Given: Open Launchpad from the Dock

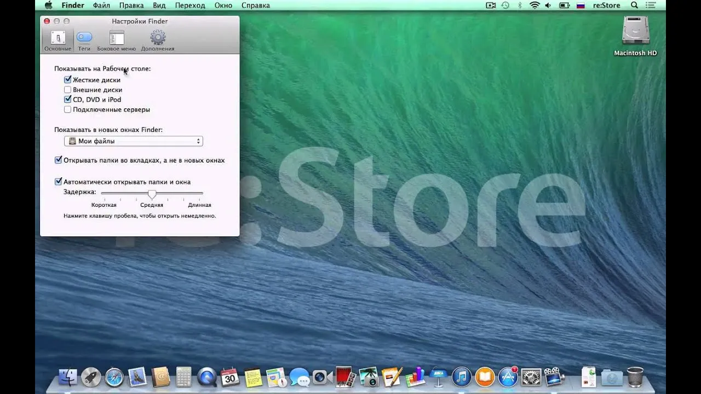Looking at the screenshot, I should pos(91,376).
